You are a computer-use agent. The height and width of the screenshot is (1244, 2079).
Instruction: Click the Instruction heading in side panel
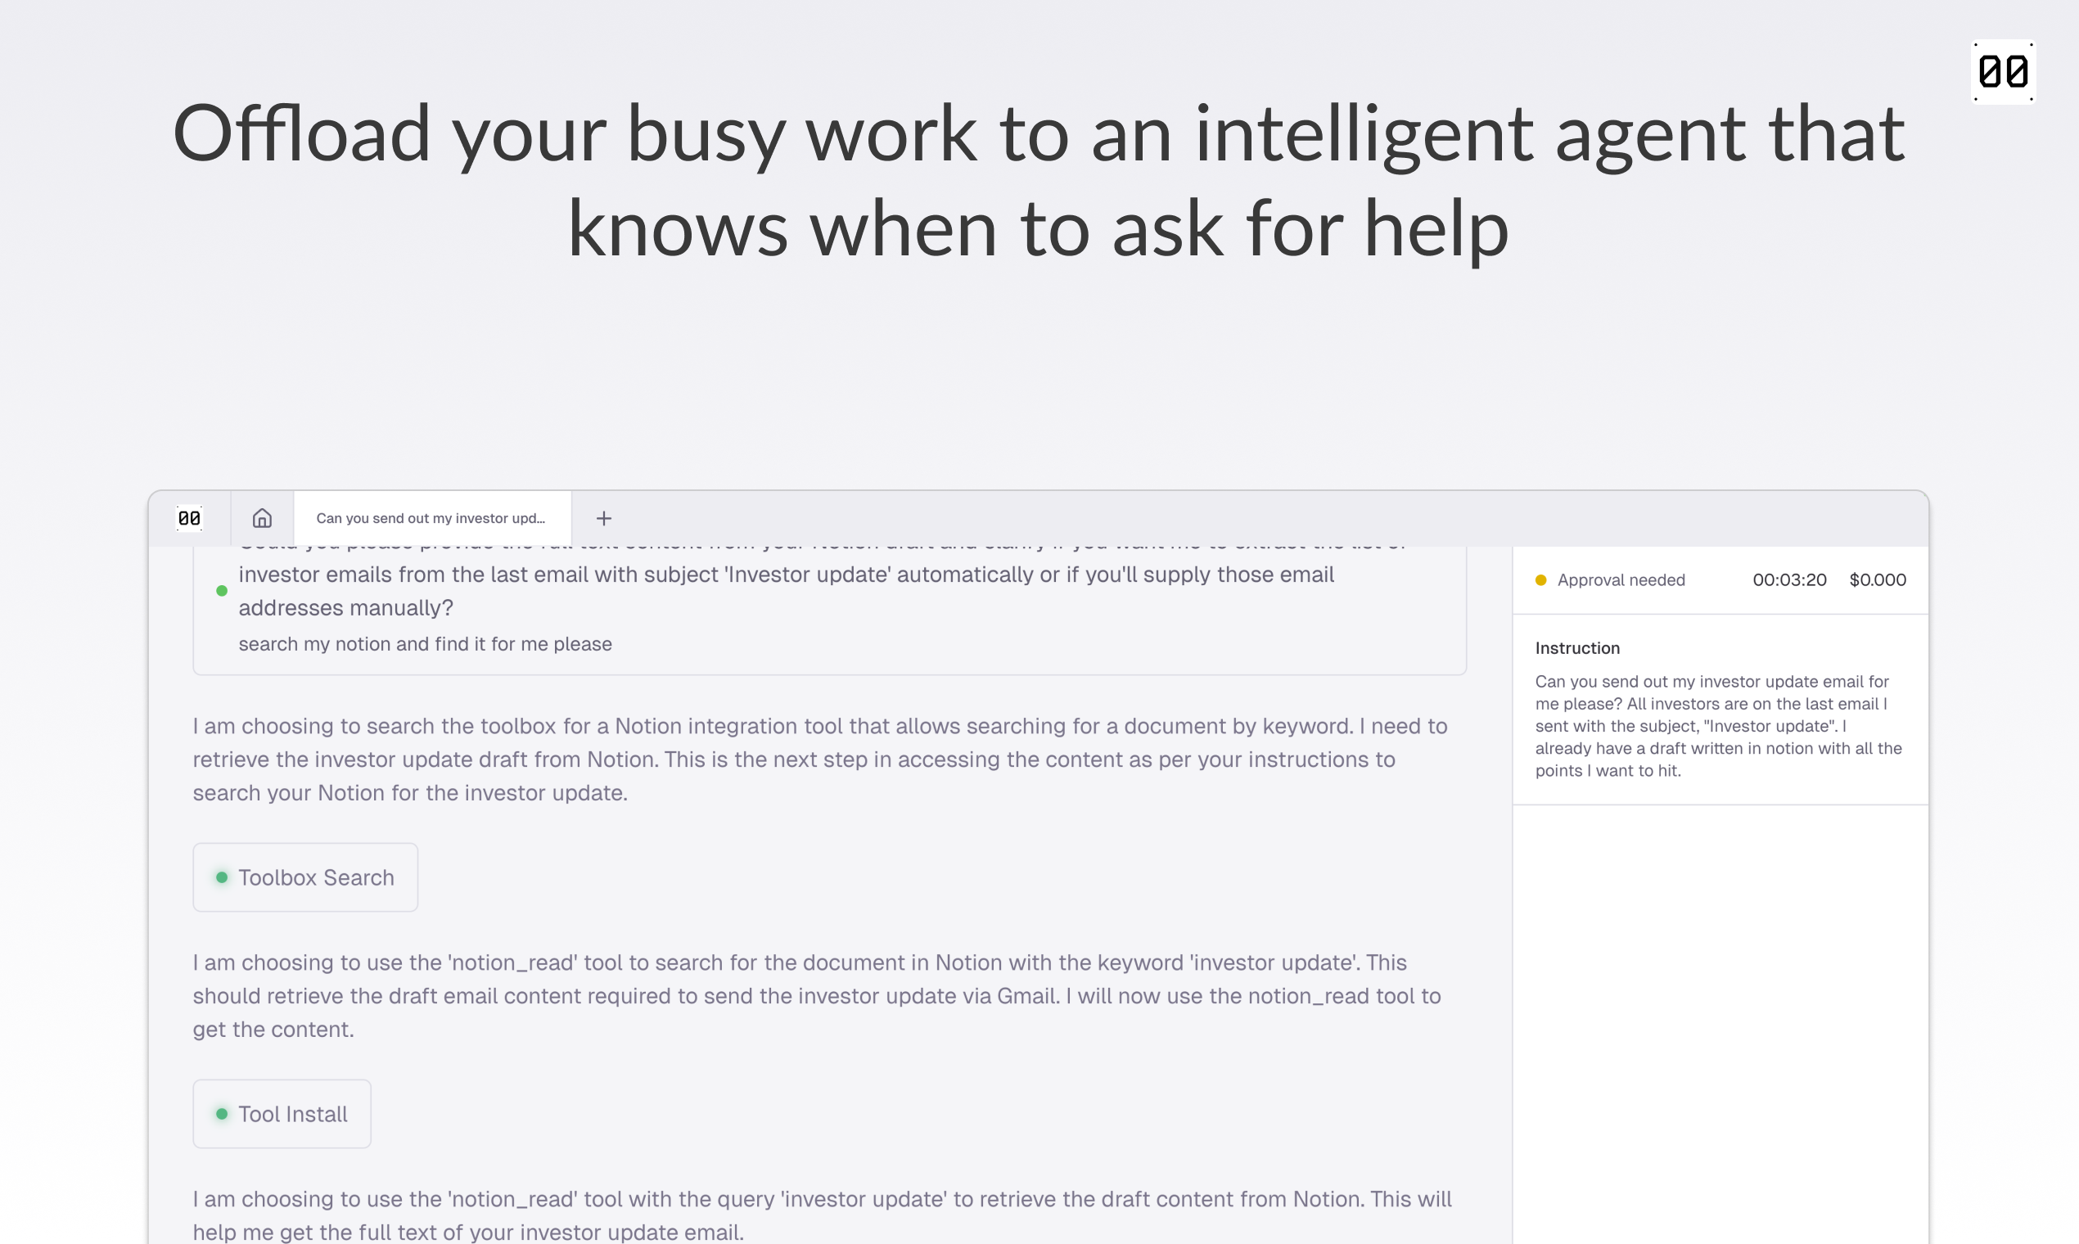pyautogui.click(x=1577, y=648)
